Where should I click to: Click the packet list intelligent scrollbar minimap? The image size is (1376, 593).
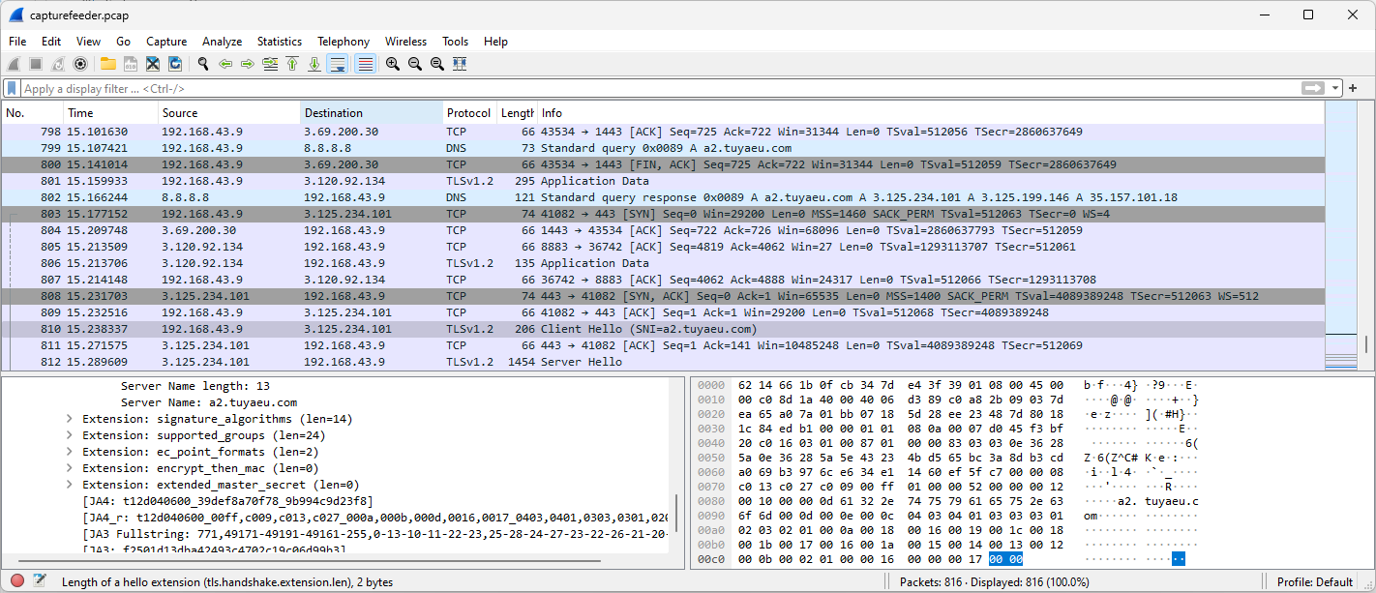tap(1341, 236)
